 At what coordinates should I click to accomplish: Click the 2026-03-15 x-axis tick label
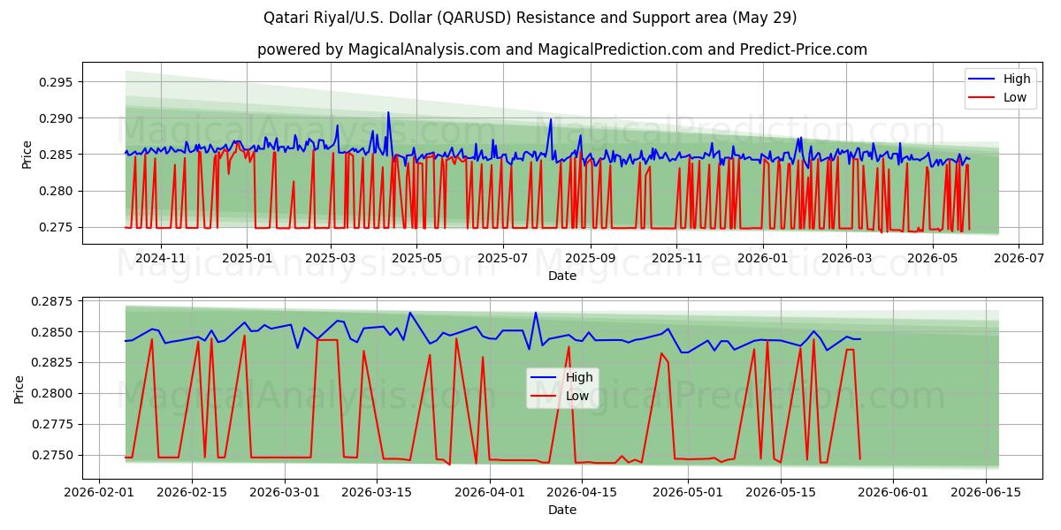point(377,492)
